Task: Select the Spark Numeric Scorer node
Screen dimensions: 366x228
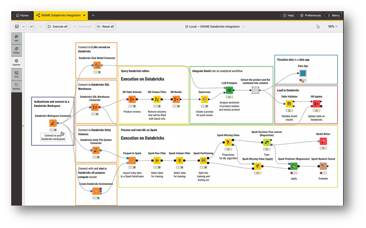Action: pos(323,166)
